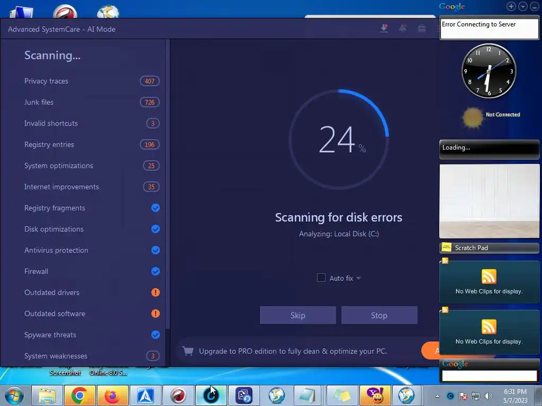Screen dimensions: 542x406
Task: Open the Google sidebar menu dropdown arrow
Action: pyautogui.click(x=522, y=6)
